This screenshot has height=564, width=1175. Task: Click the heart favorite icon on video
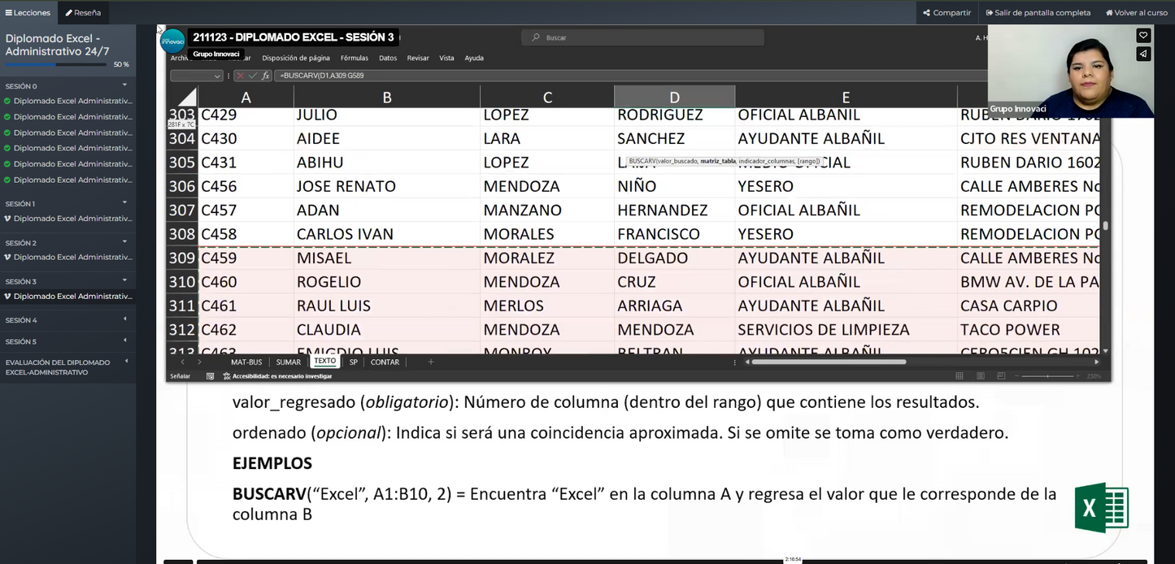pyautogui.click(x=1143, y=36)
